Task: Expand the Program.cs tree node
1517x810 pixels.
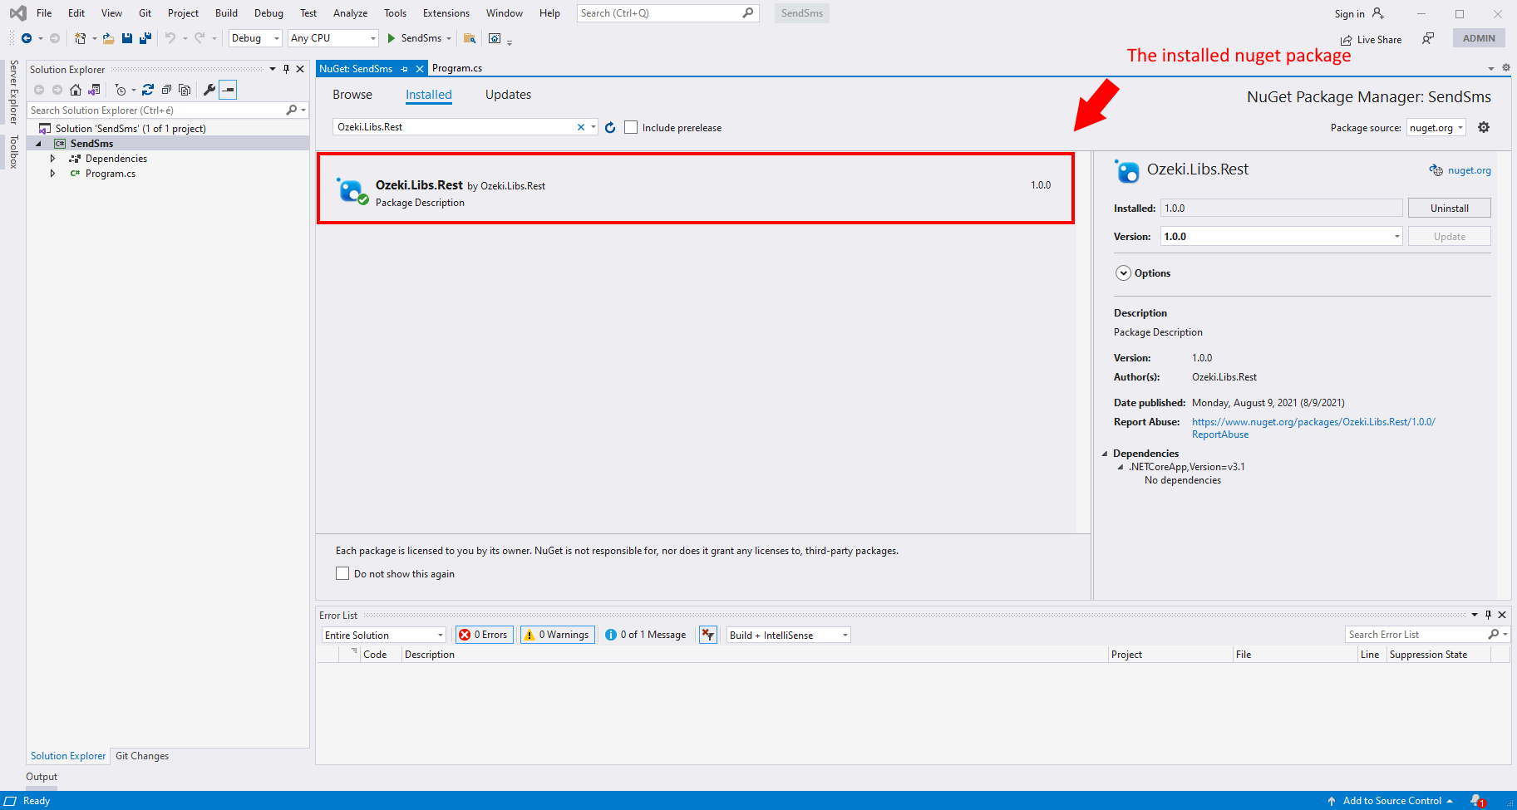Action: coord(52,174)
